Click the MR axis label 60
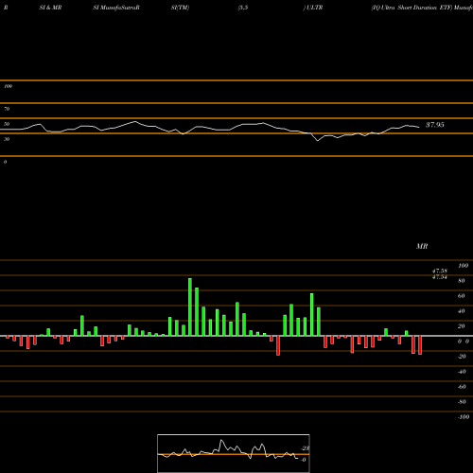The height and width of the screenshot is (473, 473). [x=462, y=296]
